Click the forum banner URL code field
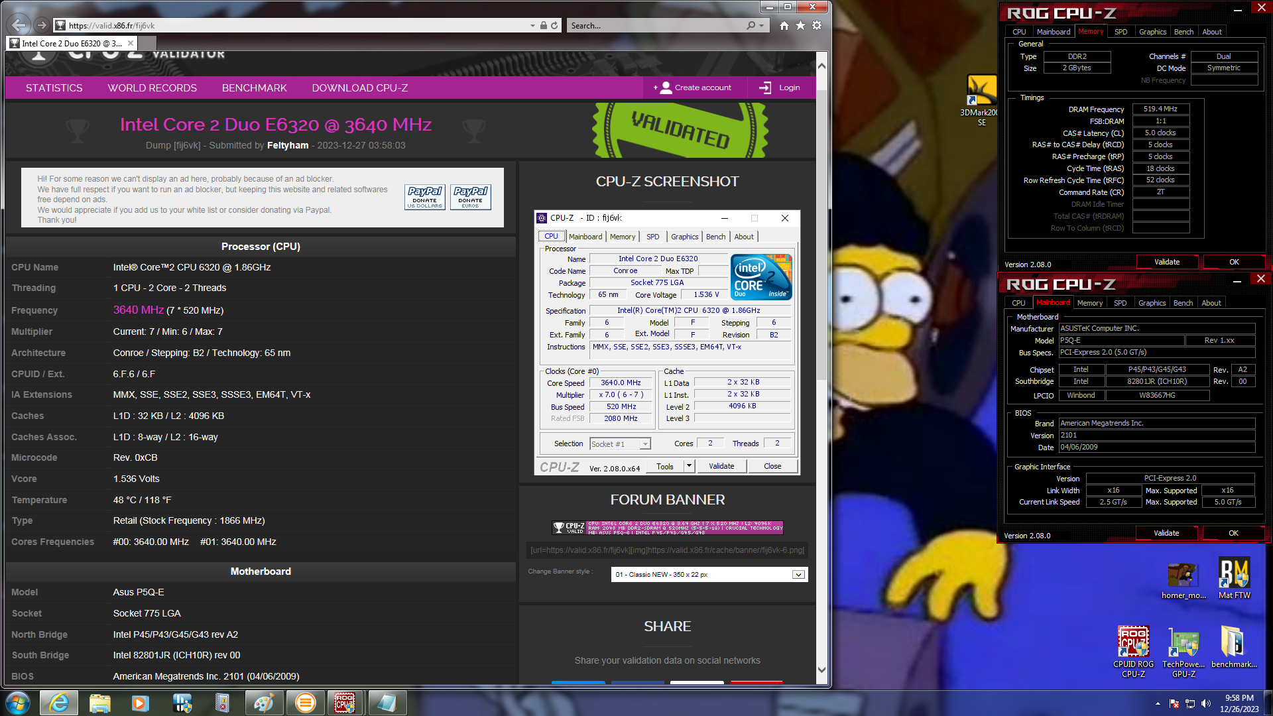This screenshot has height=716, width=1273. [668, 550]
